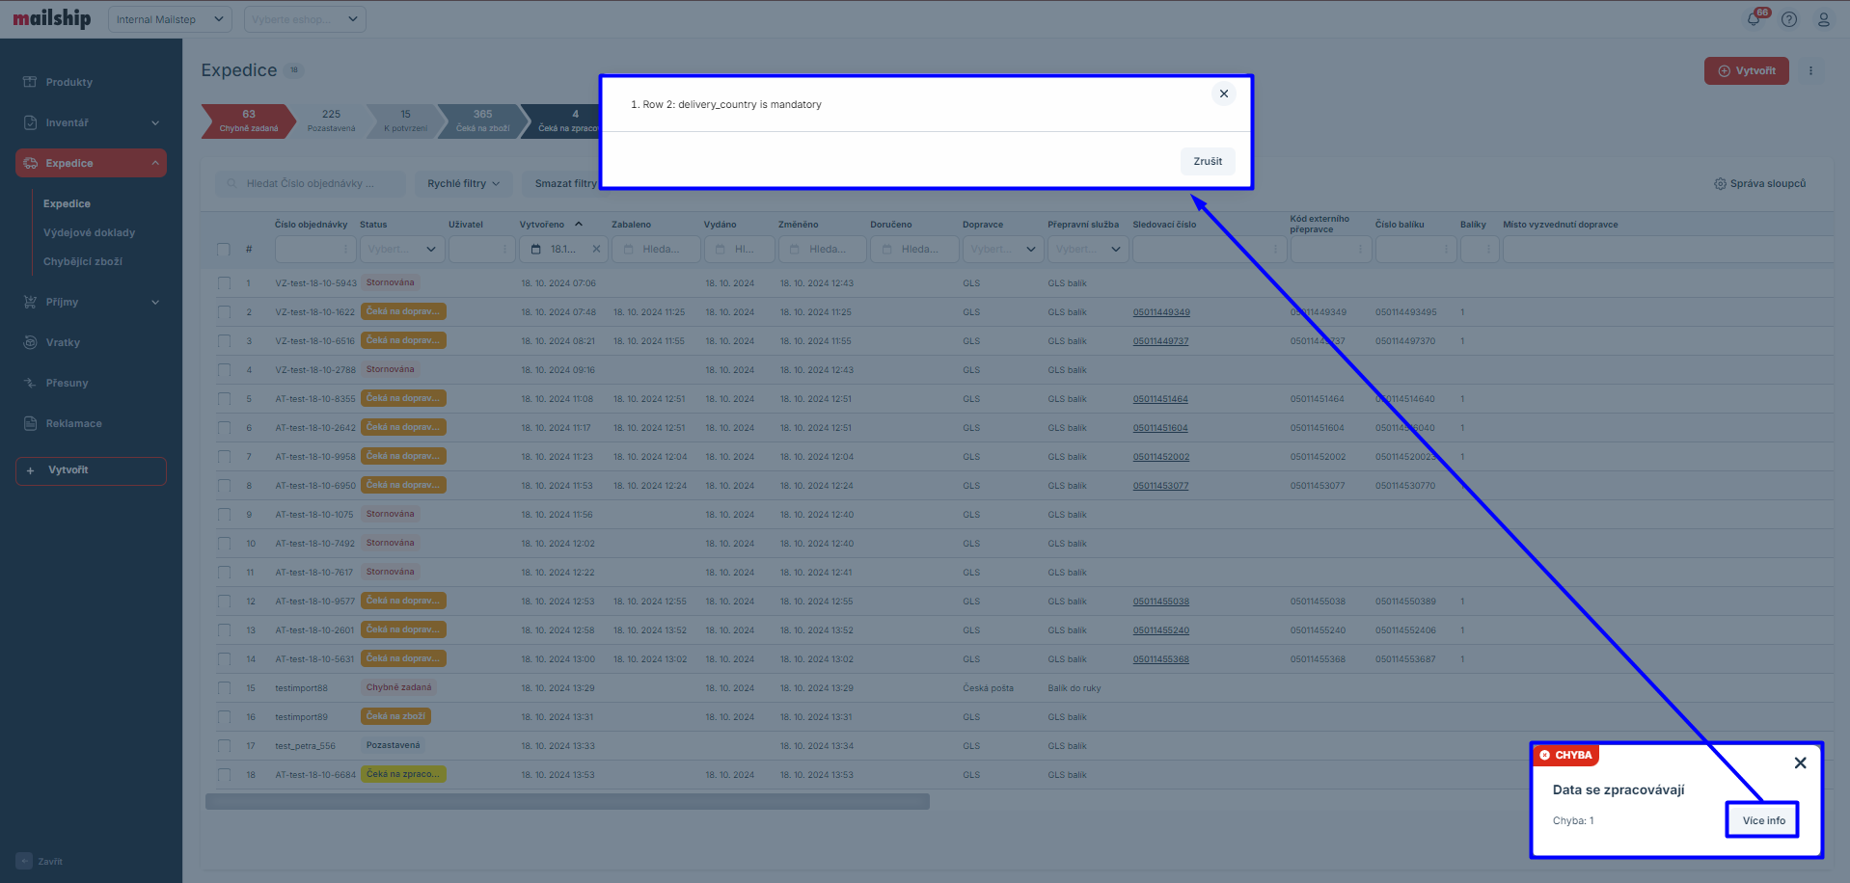This screenshot has width=1850, height=883.
Task: Open the three-dot options menu by Vytvořit
Action: [x=1810, y=70]
